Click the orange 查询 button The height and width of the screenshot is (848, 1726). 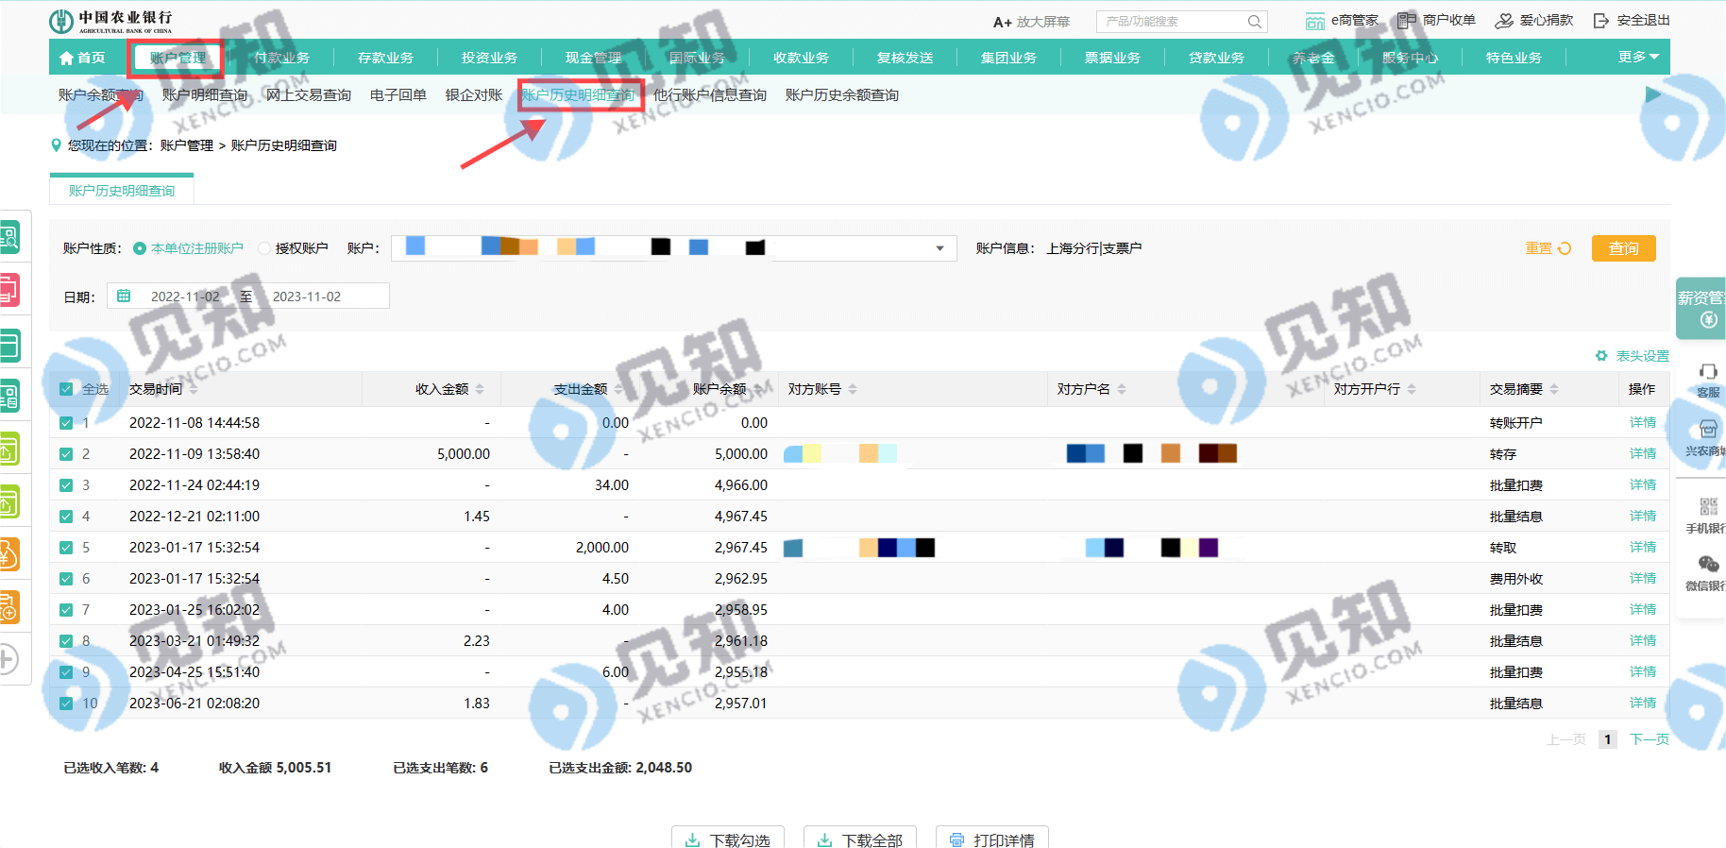(1623, 248)
